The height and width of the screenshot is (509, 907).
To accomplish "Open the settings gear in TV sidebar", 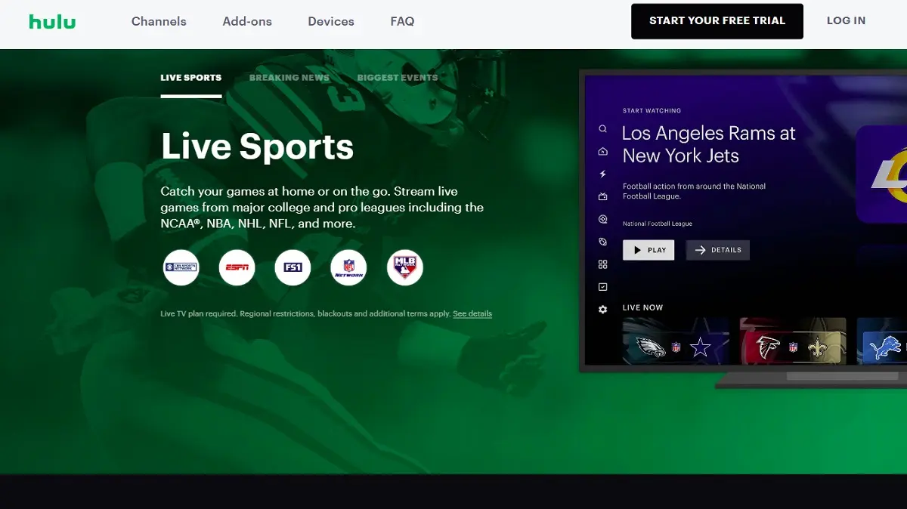I will (602, 310).
